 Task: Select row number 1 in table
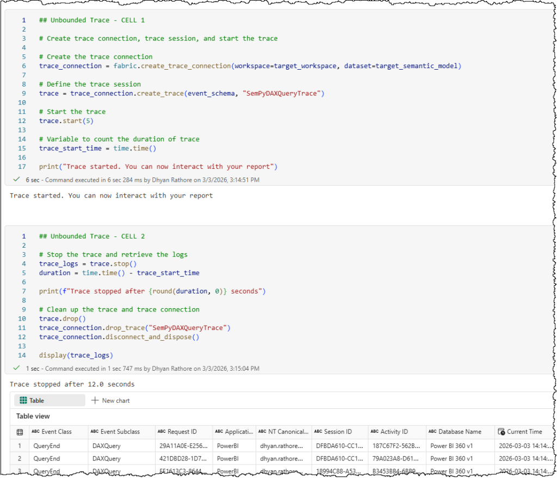(20, 446)
